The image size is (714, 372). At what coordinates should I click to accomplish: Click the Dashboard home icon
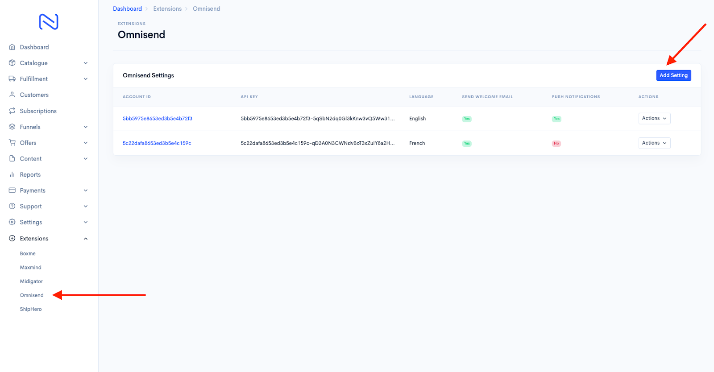pos(12,47)
